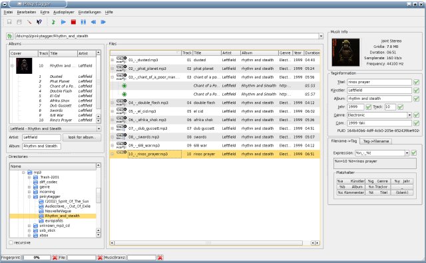The image size is (426, 263).
Task: Open the mp3 folder icon in Directories
Action: click(30, 172)
